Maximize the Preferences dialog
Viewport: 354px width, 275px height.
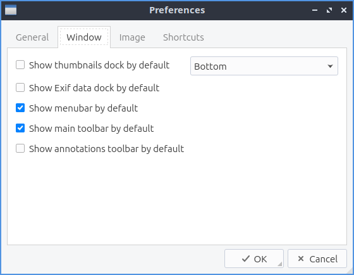[x=329, y=10]
